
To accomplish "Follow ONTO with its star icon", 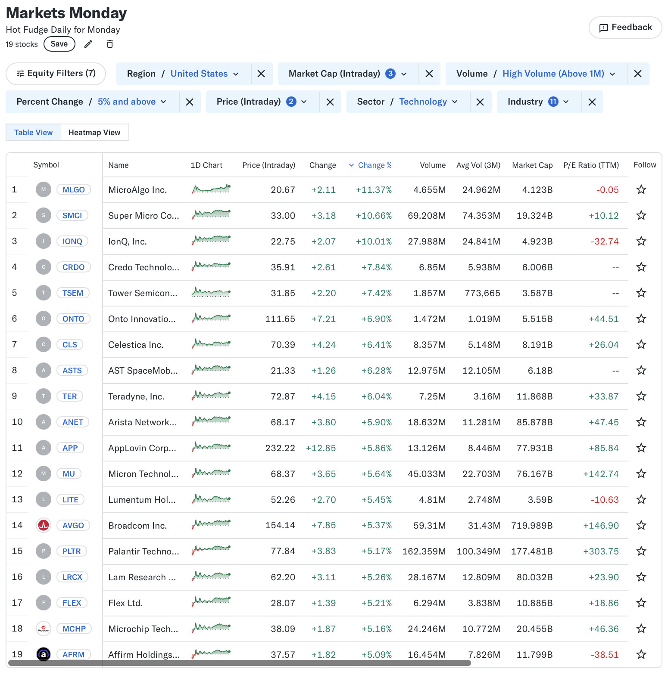I will click(x=641, y=319).
